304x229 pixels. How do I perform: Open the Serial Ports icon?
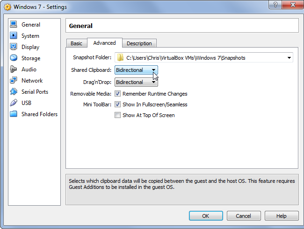[14, 92]
